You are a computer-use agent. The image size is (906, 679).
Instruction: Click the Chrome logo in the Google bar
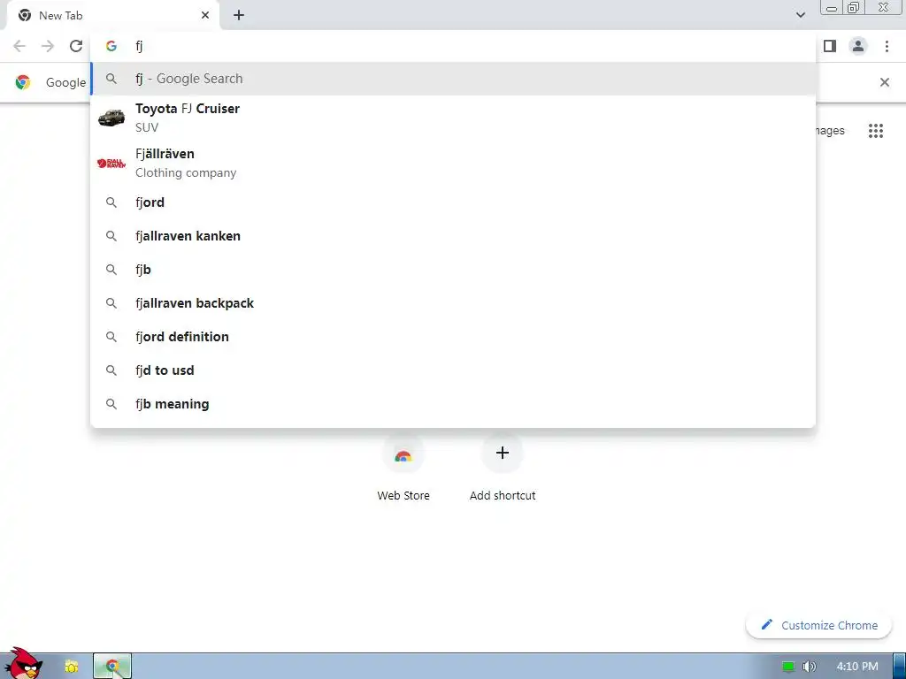point(23,82)
